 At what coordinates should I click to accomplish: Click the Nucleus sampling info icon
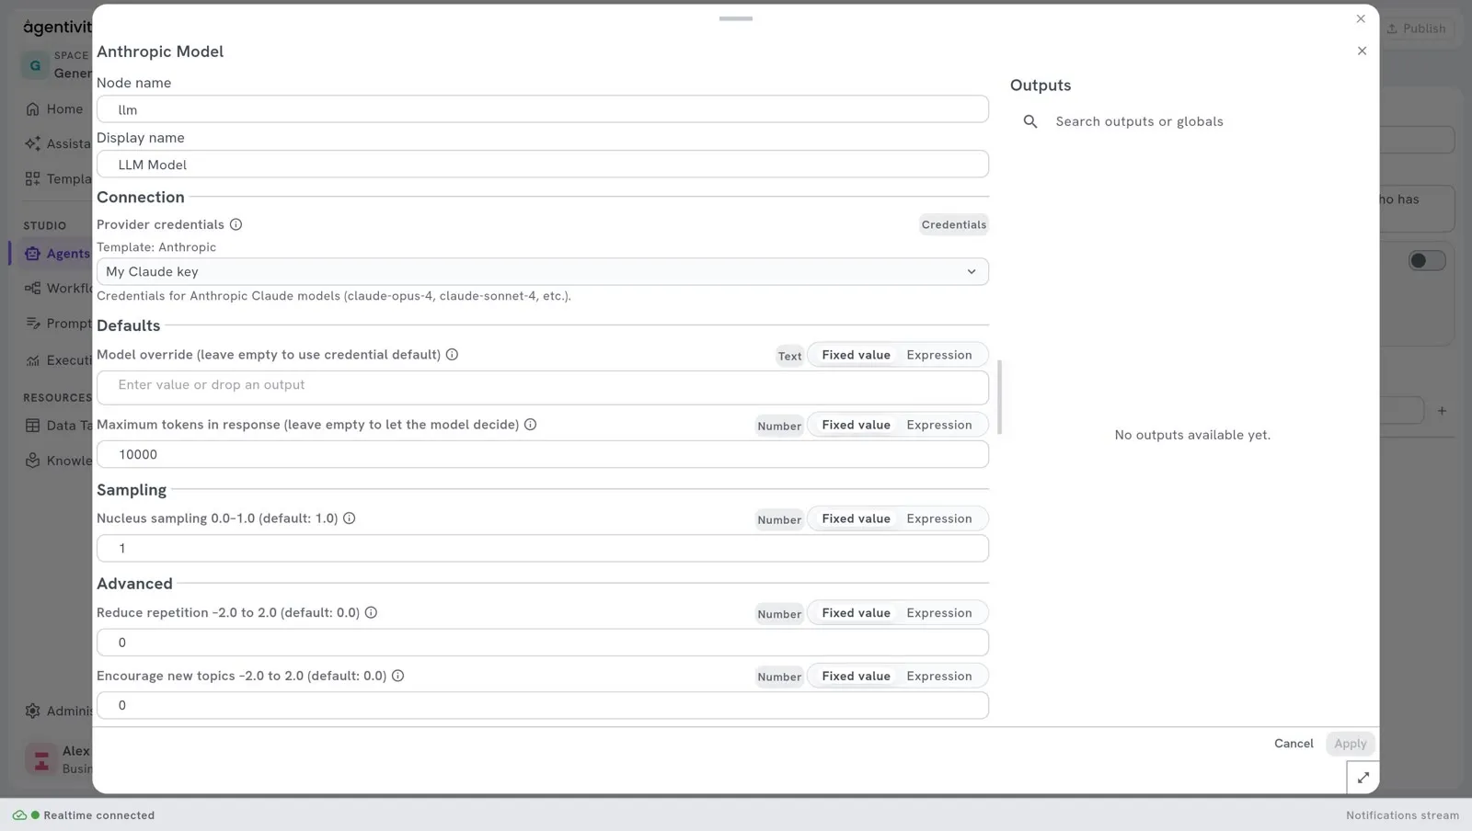(350, 518)
